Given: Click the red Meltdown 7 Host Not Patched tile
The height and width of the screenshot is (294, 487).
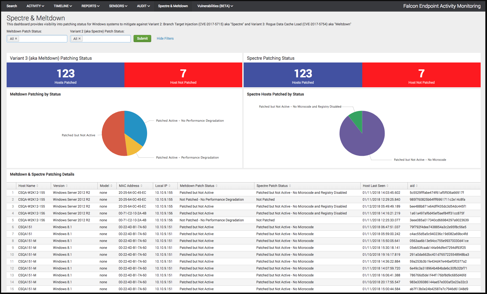Looking at the screenshot, I should pos(183,75).
